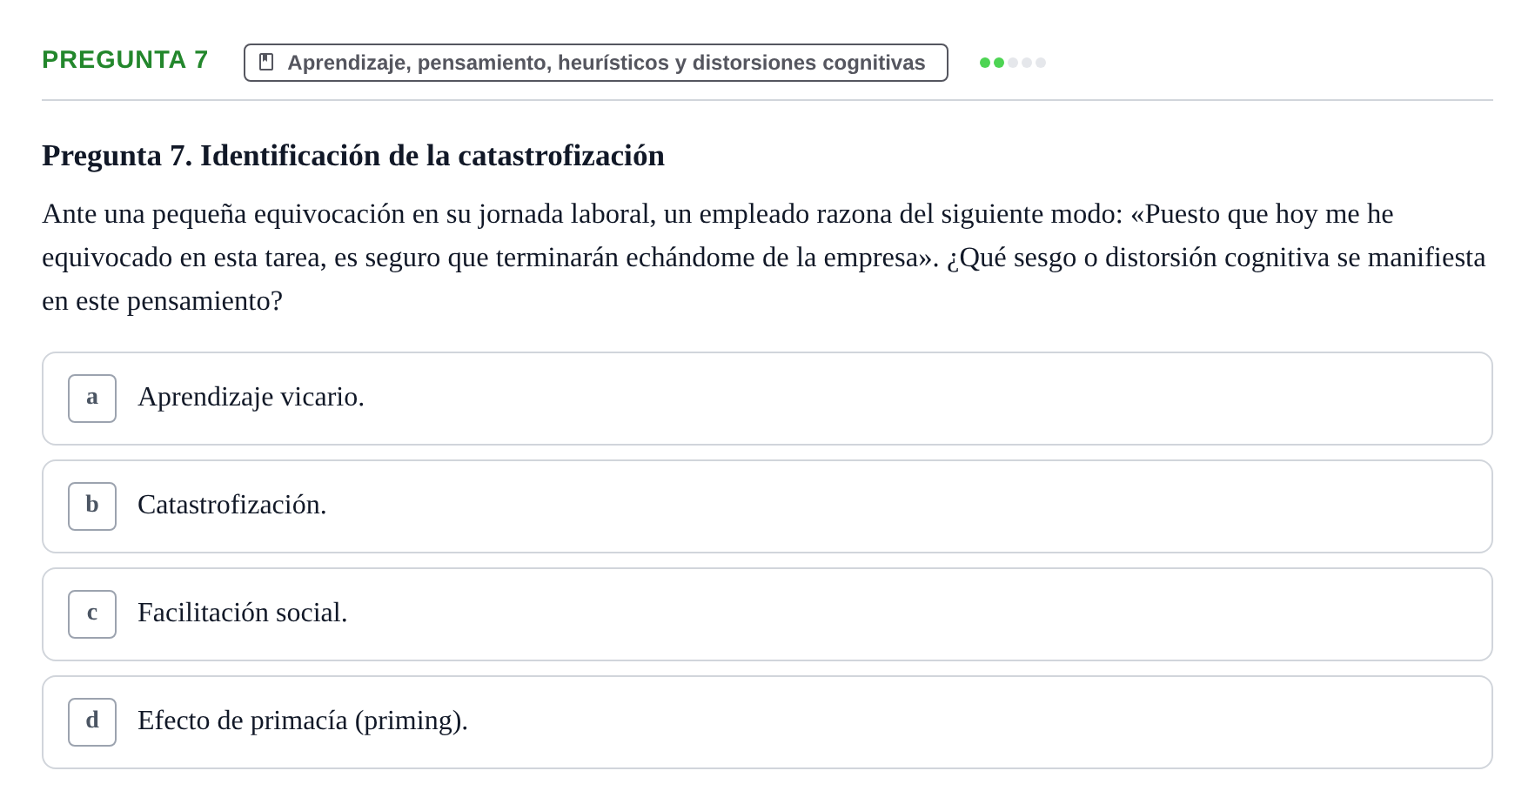Click the fourth gray progress dot
Image resolution: width=1535 pixels, height=811 pixels.
(x=1027, y=63)
